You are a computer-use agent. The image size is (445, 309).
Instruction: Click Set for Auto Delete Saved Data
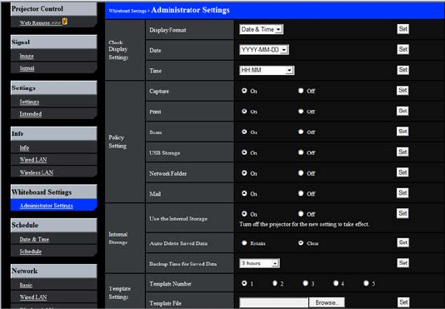(x=403, y=242)
